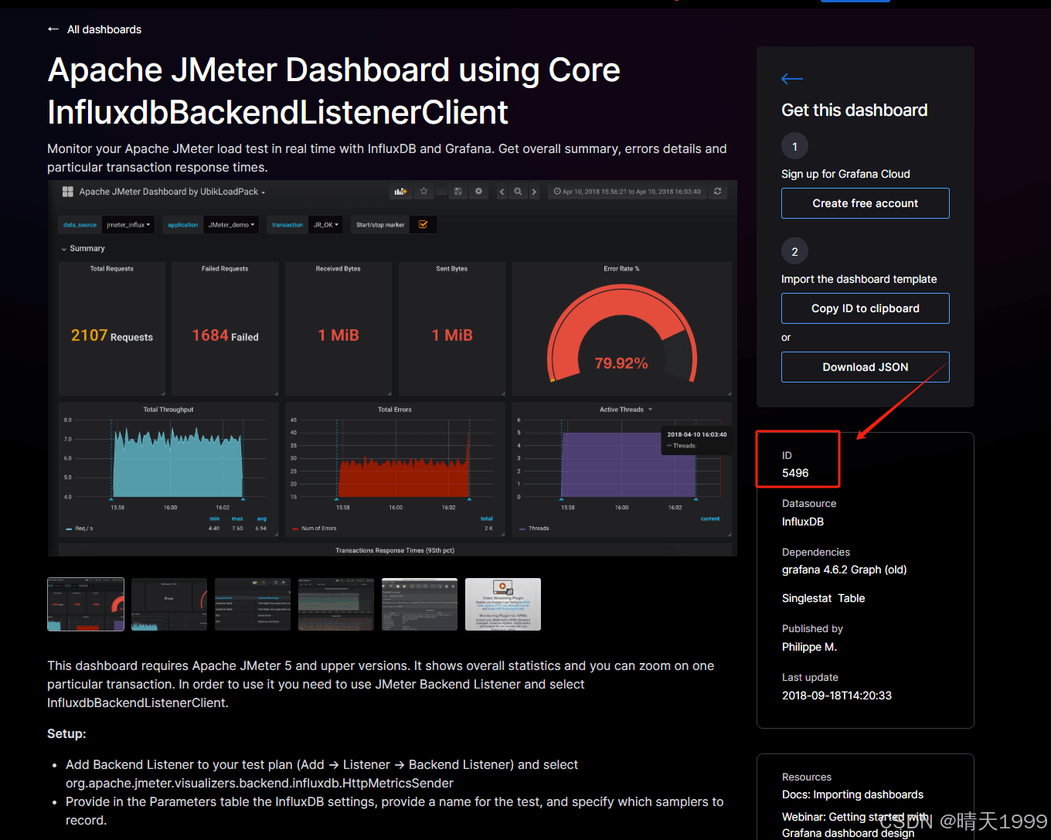The image size is (1051, 840).
Task: Click grafana 4.6.2 dependency
Action: (815, 570)
